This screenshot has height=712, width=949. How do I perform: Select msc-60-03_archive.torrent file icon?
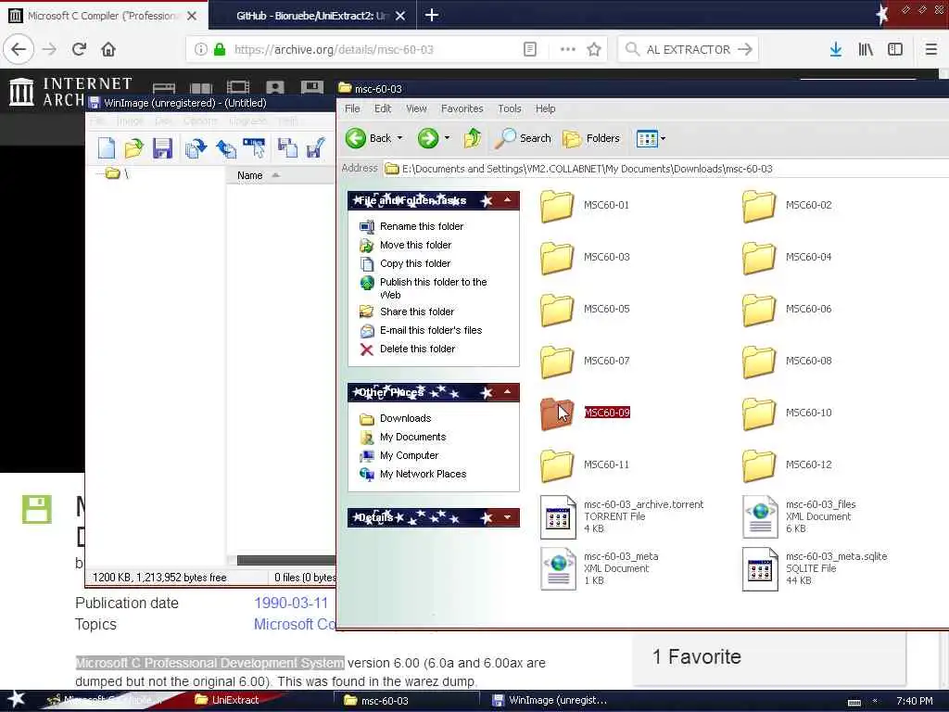point(557,517)
